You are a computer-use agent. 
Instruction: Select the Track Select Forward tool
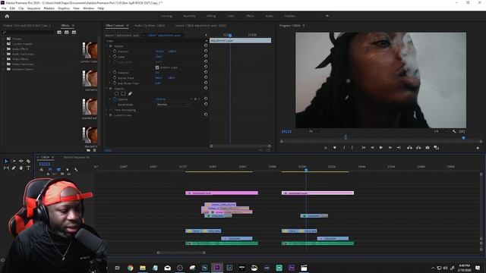point(14,161)
